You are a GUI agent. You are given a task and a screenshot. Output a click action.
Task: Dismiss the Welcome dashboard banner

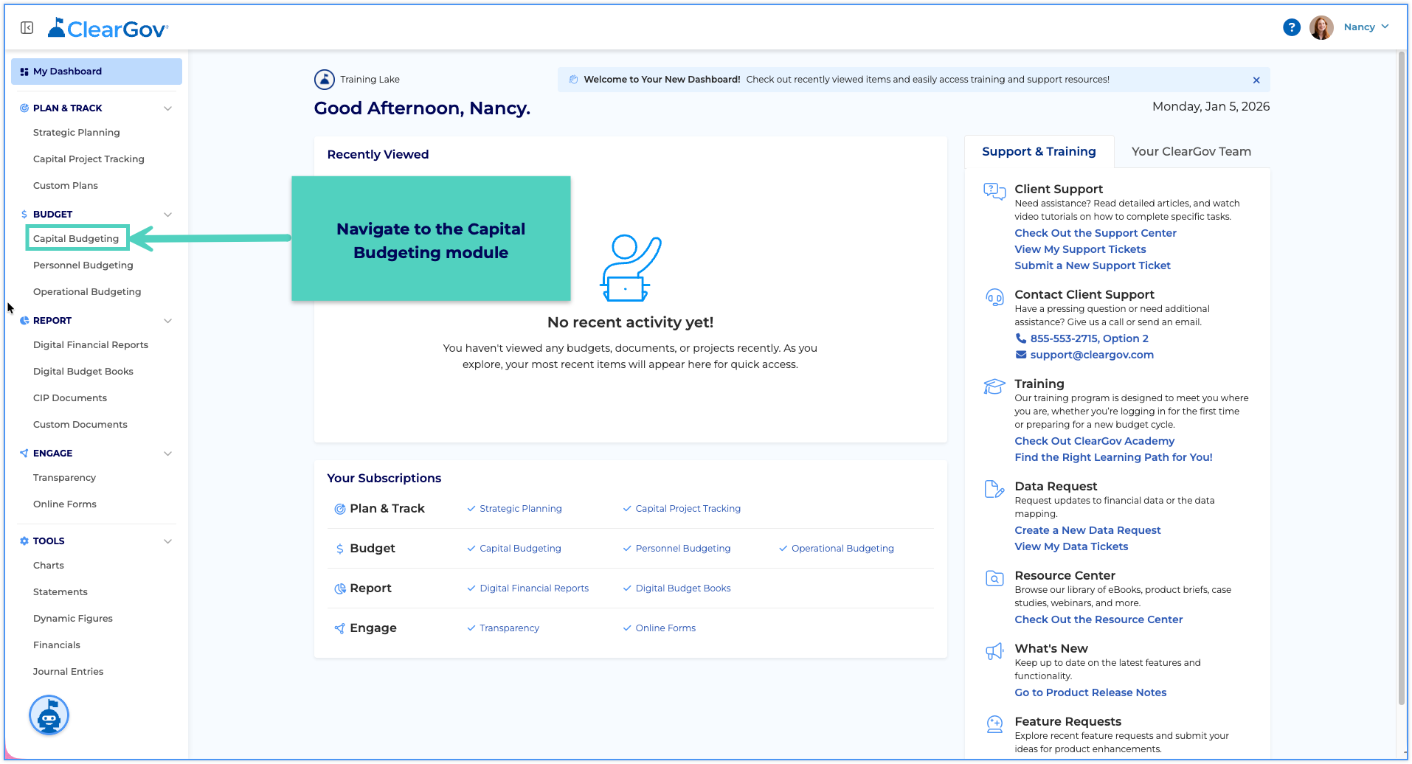click(x=1256, y=80)
